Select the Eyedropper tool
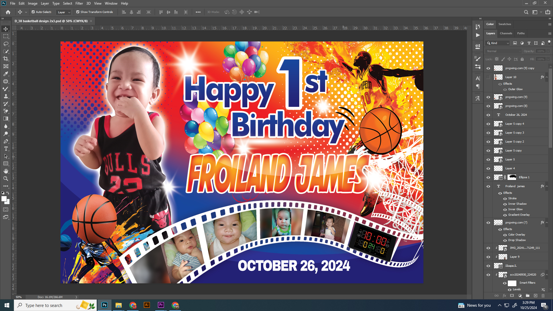553x311 pixels. [6, 74]
